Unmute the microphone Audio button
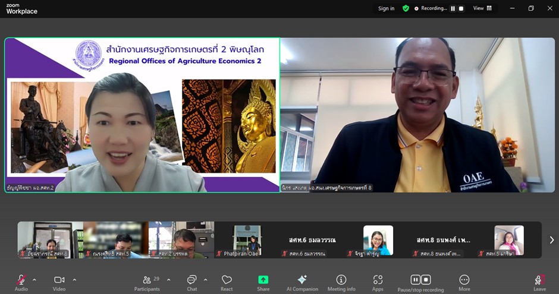Image resolution: width=559 pixels, height=294 pixels. click(x=21, y=282)
